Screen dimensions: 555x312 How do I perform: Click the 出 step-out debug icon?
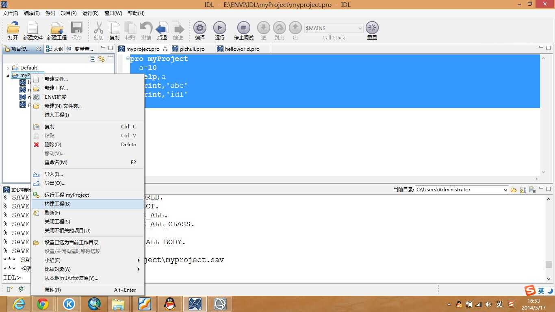tap(295, 28)
